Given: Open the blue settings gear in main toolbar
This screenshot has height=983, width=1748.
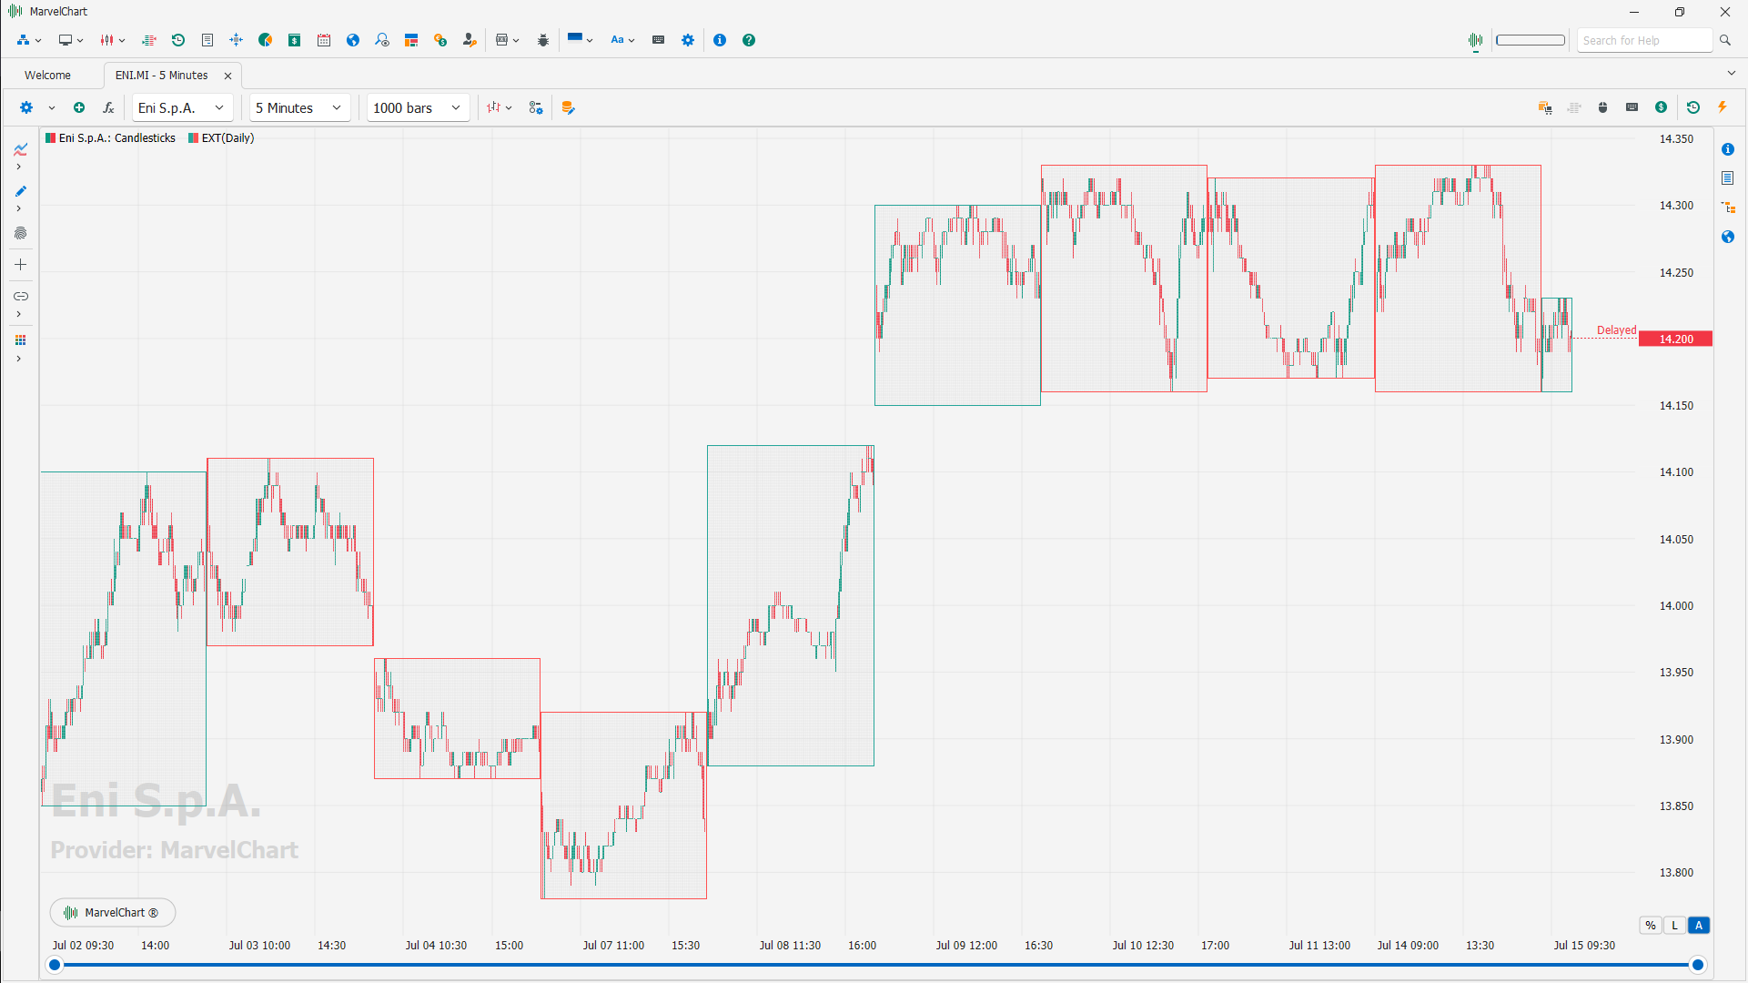Looking at the screenshot, I should pyautogui.click(x=688, y=40).
